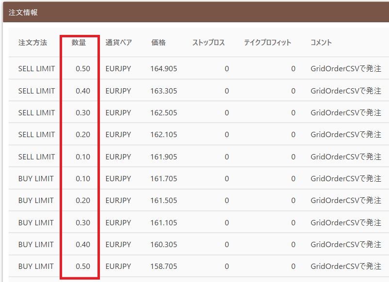Select the 注文方法 column header
Viewport: 389px width, 282px height.
(x=33, y=43)
